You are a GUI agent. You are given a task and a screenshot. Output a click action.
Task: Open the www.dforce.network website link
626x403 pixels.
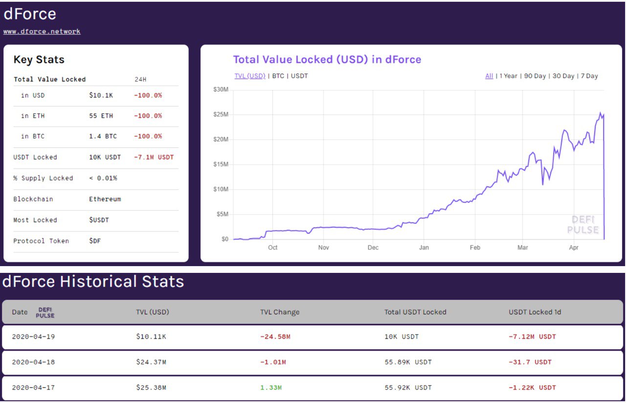point(42,31)
